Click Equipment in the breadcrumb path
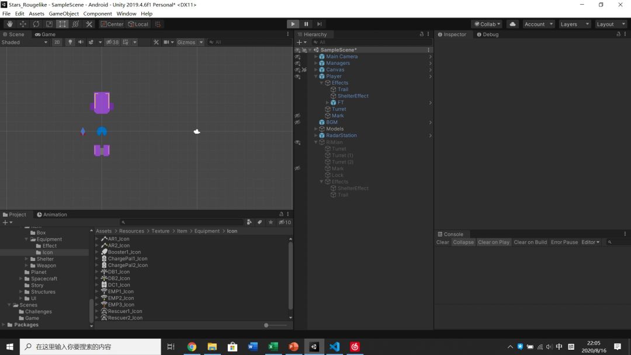This screenshot has height=355, width=631. pos(207,231)
